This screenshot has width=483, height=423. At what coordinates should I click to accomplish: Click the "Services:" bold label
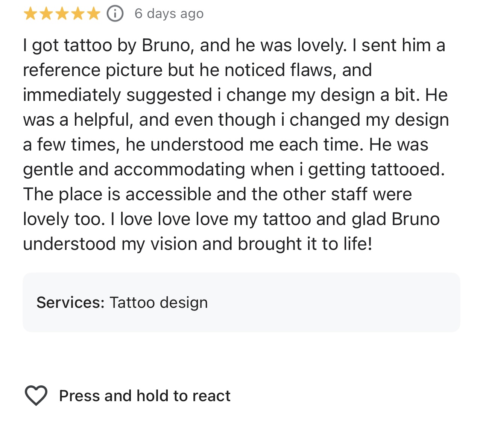pos(70,303)
